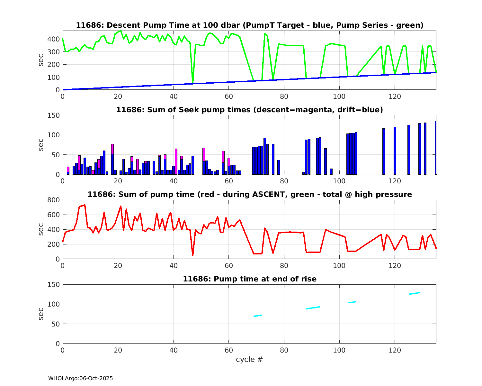Click the WHOI Argo date footer text
The width and height of the screenshot is (482, 386).
point(80,379)
